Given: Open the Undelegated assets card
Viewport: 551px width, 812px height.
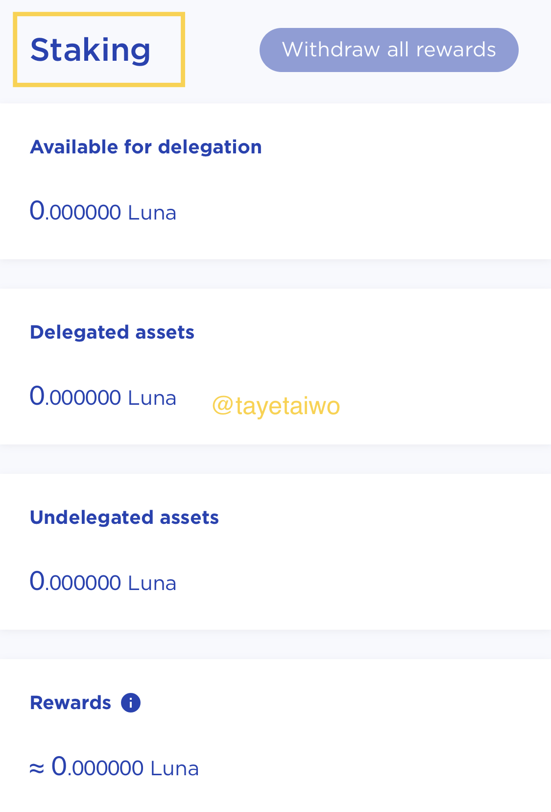Looking at the screenshot, I should (x=275, y=552).
